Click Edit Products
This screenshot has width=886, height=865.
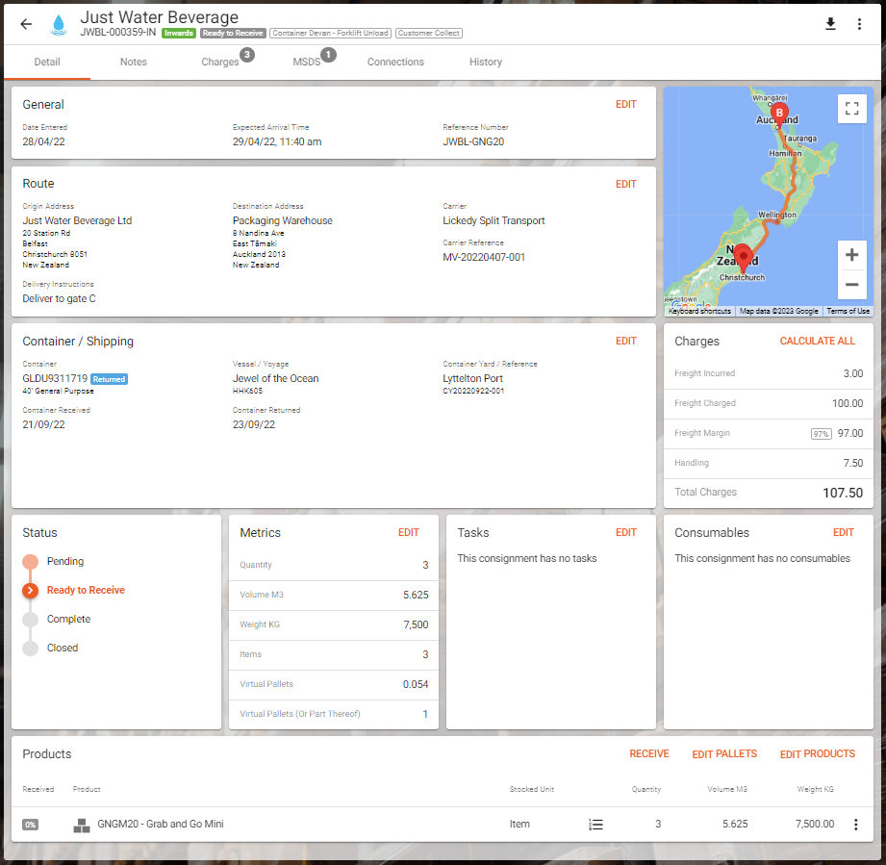817,754
